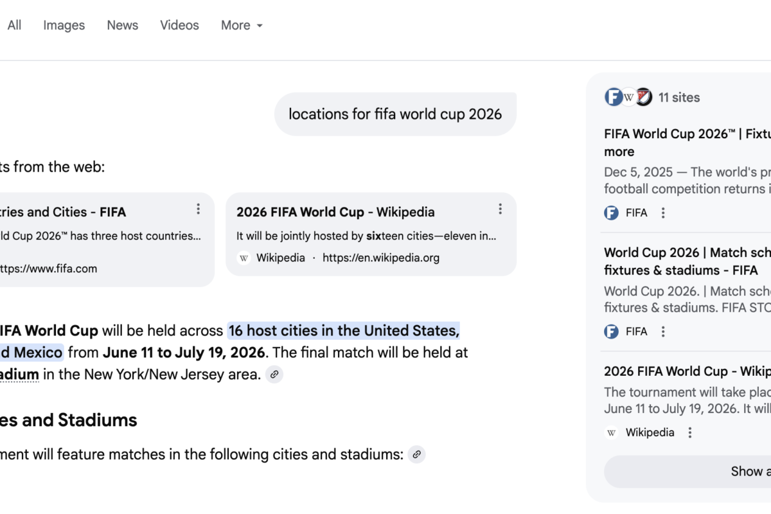The image size is (771, 514).
Task: Click the stacked site favicons near 11 sites
Action: [x=628, y=97]
